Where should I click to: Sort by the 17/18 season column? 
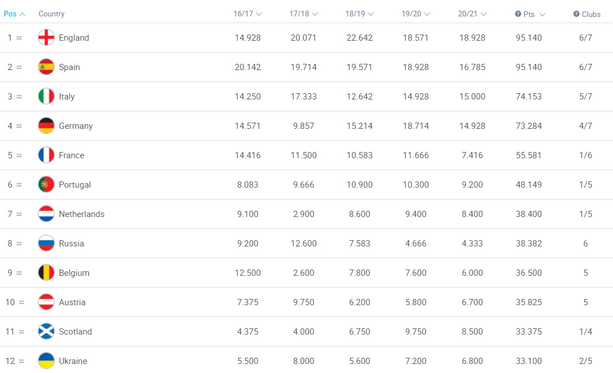click(303, 14)
